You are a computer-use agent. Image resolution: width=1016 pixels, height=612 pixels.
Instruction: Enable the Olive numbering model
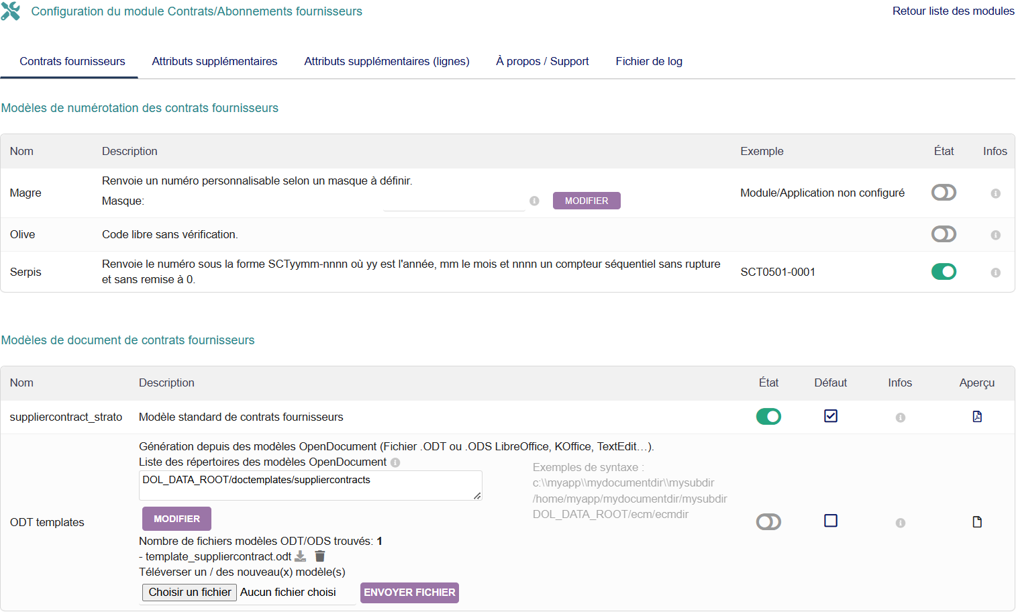[943, 234]
